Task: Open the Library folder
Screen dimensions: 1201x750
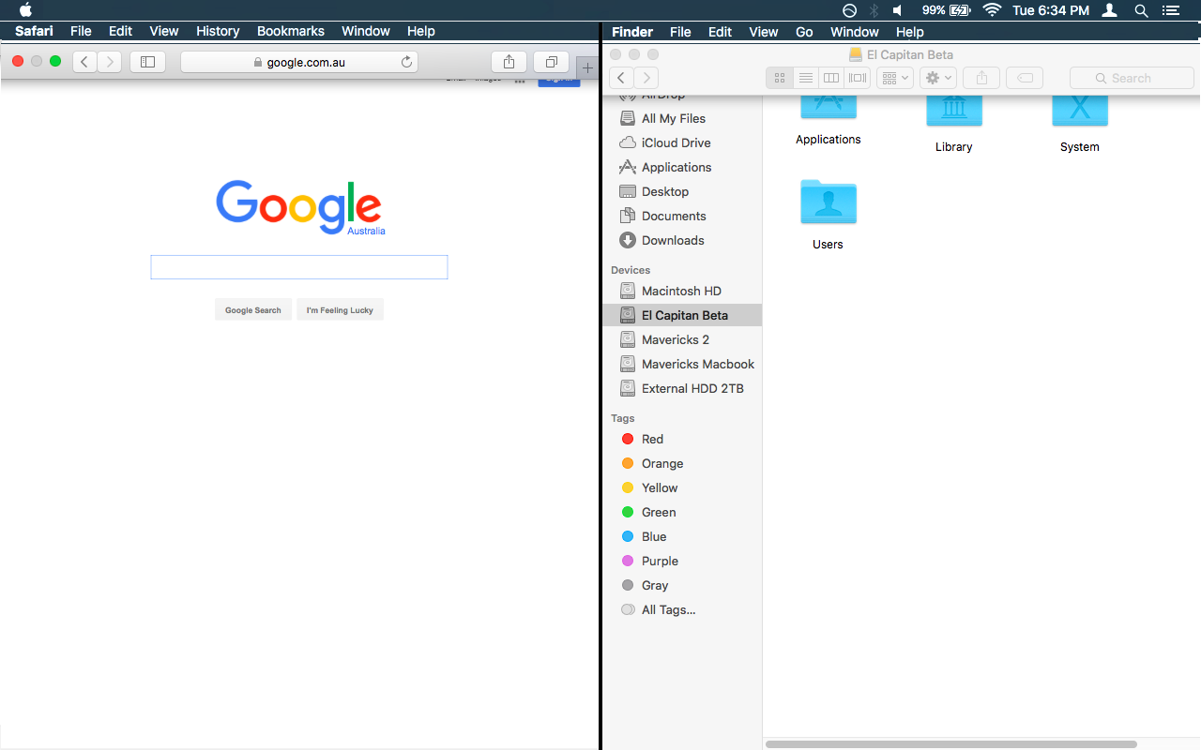Action: [x=954, y=122]
